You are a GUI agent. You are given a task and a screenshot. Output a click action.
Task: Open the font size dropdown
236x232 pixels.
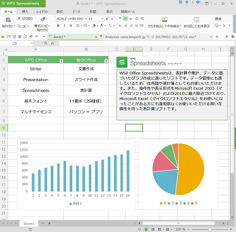click(x=102, y=19)
